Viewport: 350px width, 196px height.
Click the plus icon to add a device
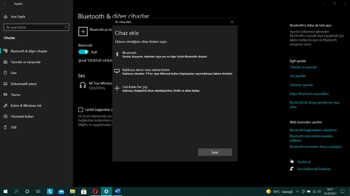coord(83,31)
